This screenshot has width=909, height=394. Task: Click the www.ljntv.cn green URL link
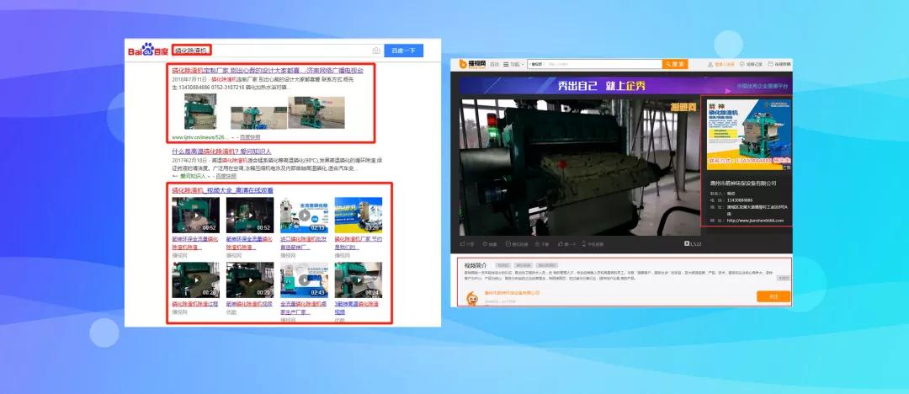pos(200,137)
